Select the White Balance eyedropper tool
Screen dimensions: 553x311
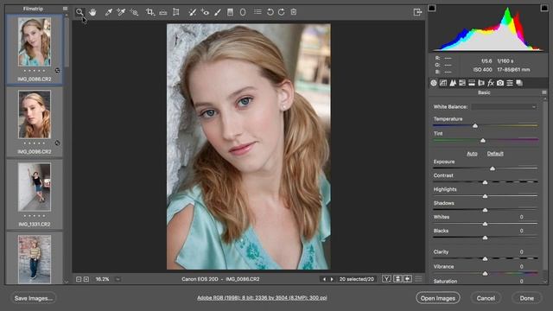[x=109, y=12]
